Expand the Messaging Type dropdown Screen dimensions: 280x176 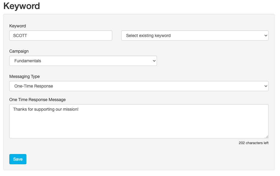(x=139, y=86)
